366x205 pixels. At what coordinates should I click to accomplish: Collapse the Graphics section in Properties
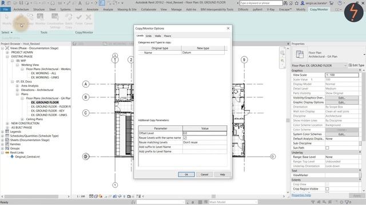coord(360,71)
